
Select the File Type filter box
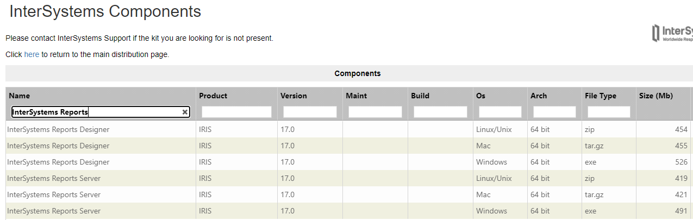[x=609, y=112]
